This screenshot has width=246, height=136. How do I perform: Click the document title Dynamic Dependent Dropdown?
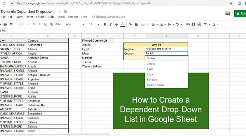point(27,12)
